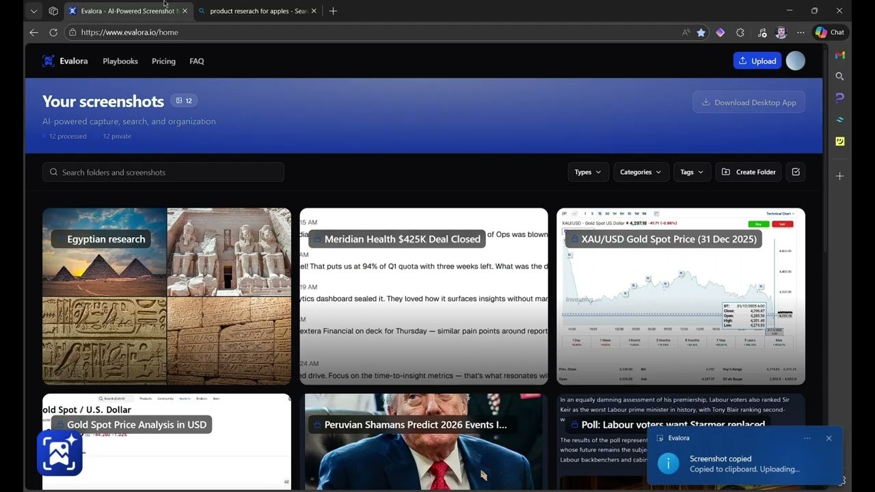875x492 pixels.
Task: Expand the Types filter dropdown
Action: click(588, 172)
